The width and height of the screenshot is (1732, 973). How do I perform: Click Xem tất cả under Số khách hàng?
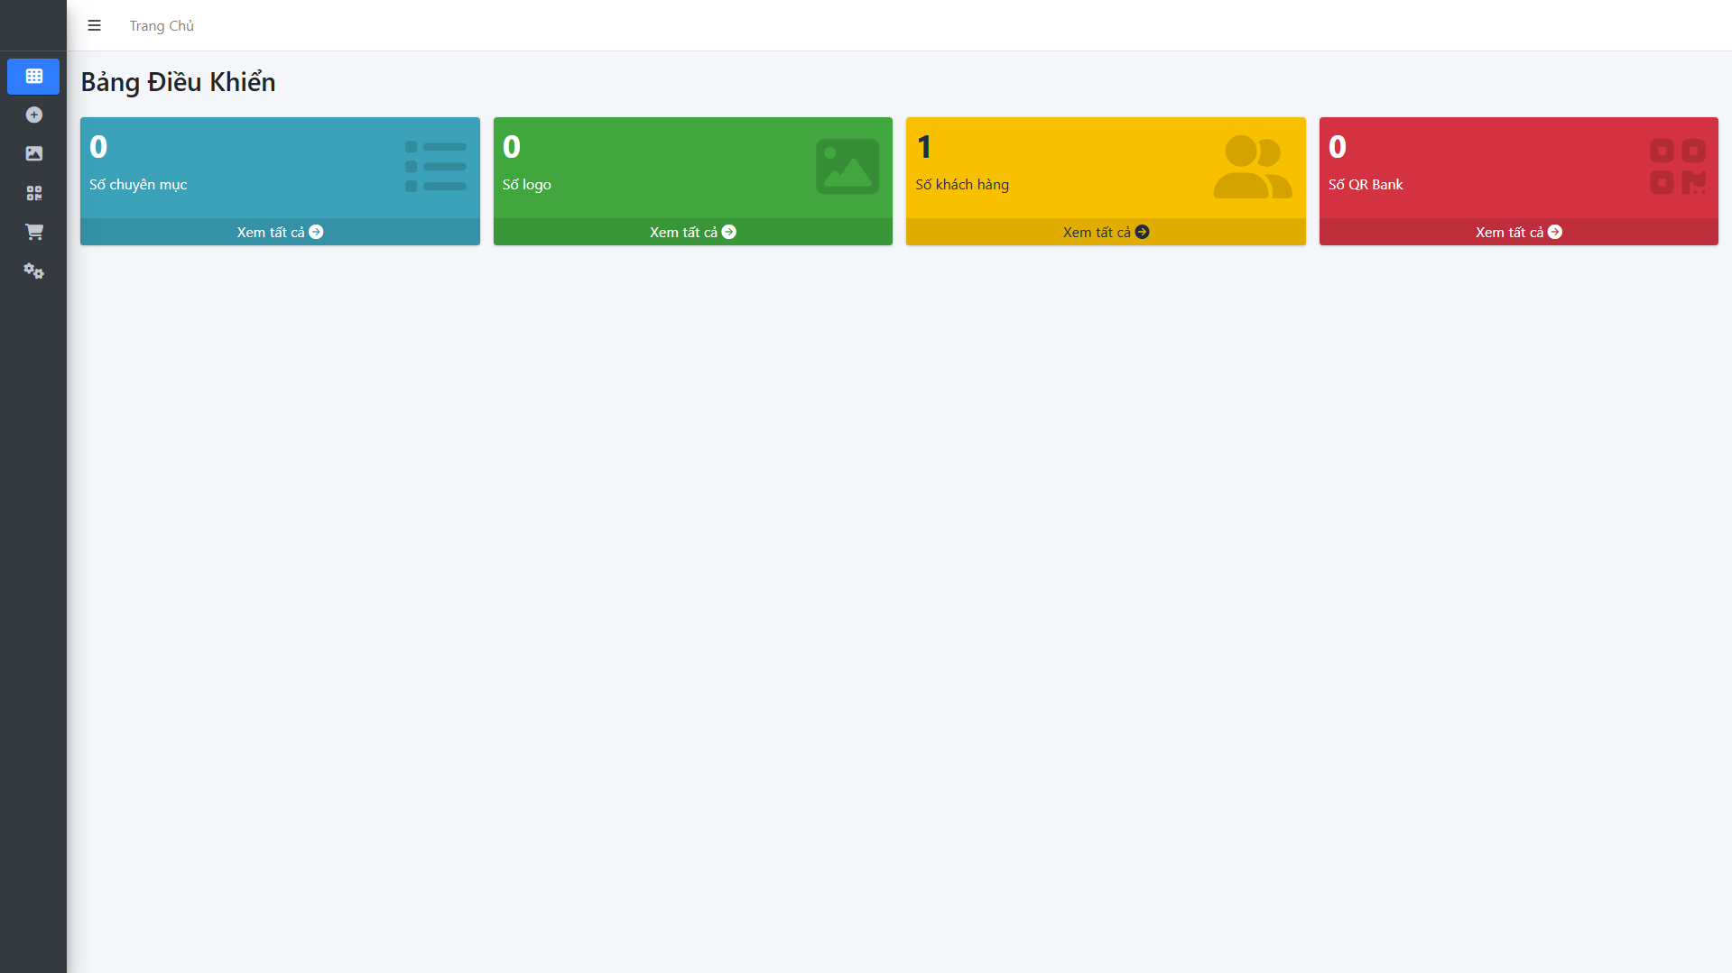pyautogui.click(x=1106, y=232)
